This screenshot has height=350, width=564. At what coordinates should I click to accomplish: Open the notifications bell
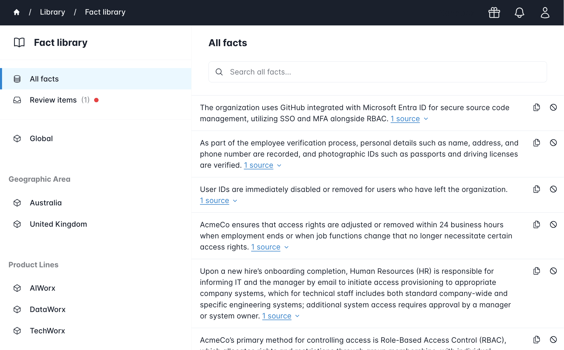519,13
